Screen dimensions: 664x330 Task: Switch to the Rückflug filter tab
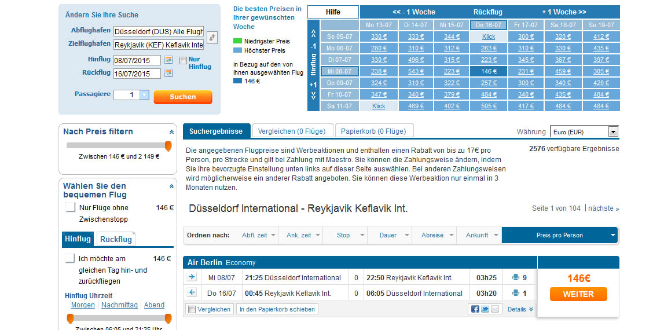point(116,239)
